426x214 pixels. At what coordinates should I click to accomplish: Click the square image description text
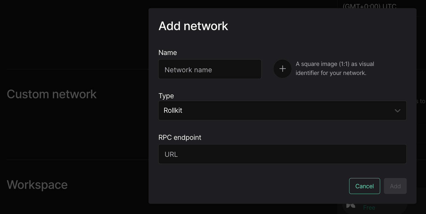335,68
